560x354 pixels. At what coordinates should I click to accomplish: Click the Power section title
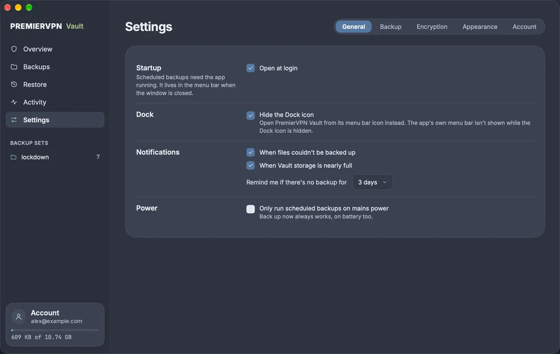147,208
